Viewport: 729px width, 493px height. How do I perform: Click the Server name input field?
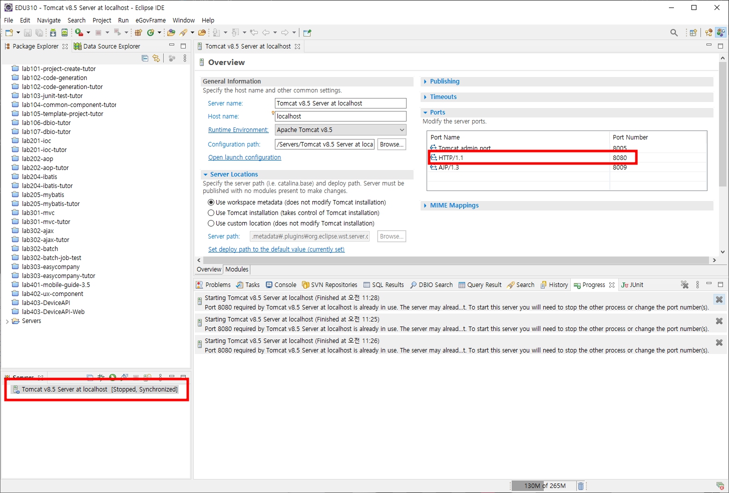click(340, 103)
